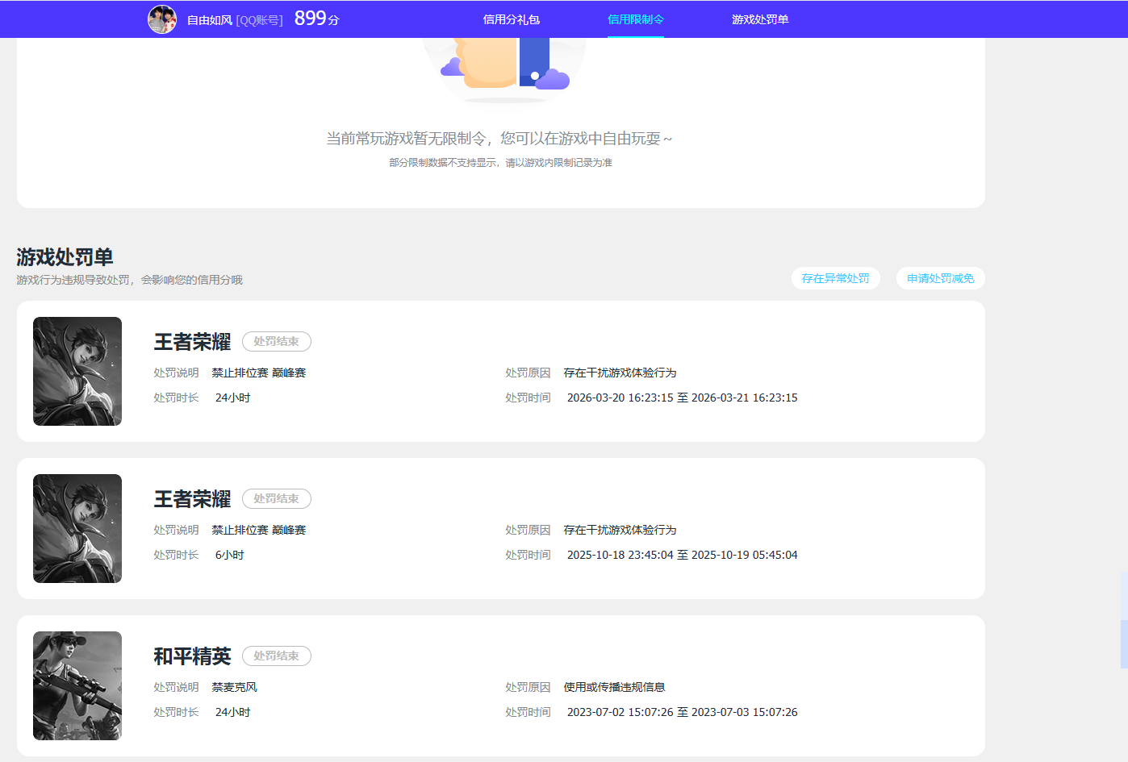1128x762 pixels.
Task: Click the 存在异常处罚 button
Action: click(836, 278)
